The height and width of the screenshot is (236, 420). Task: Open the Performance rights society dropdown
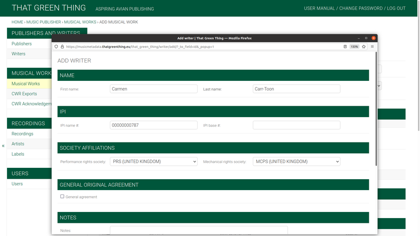154,162
